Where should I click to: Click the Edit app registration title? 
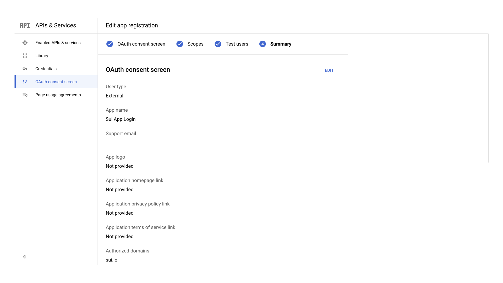132,25
